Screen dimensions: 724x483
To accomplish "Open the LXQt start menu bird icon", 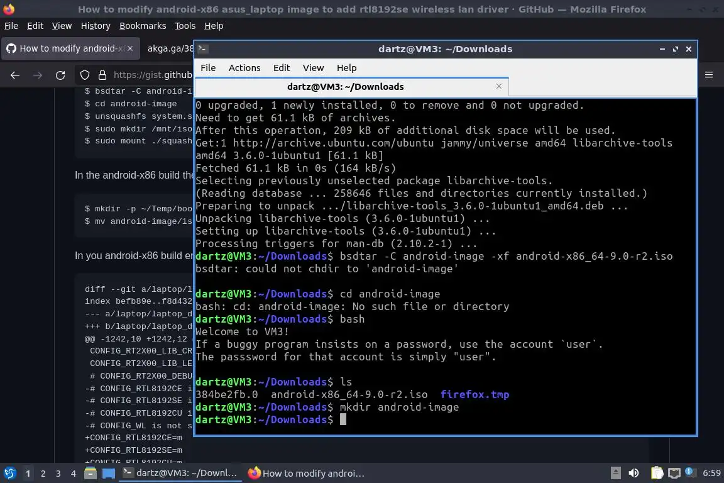I will pos(9,474).
